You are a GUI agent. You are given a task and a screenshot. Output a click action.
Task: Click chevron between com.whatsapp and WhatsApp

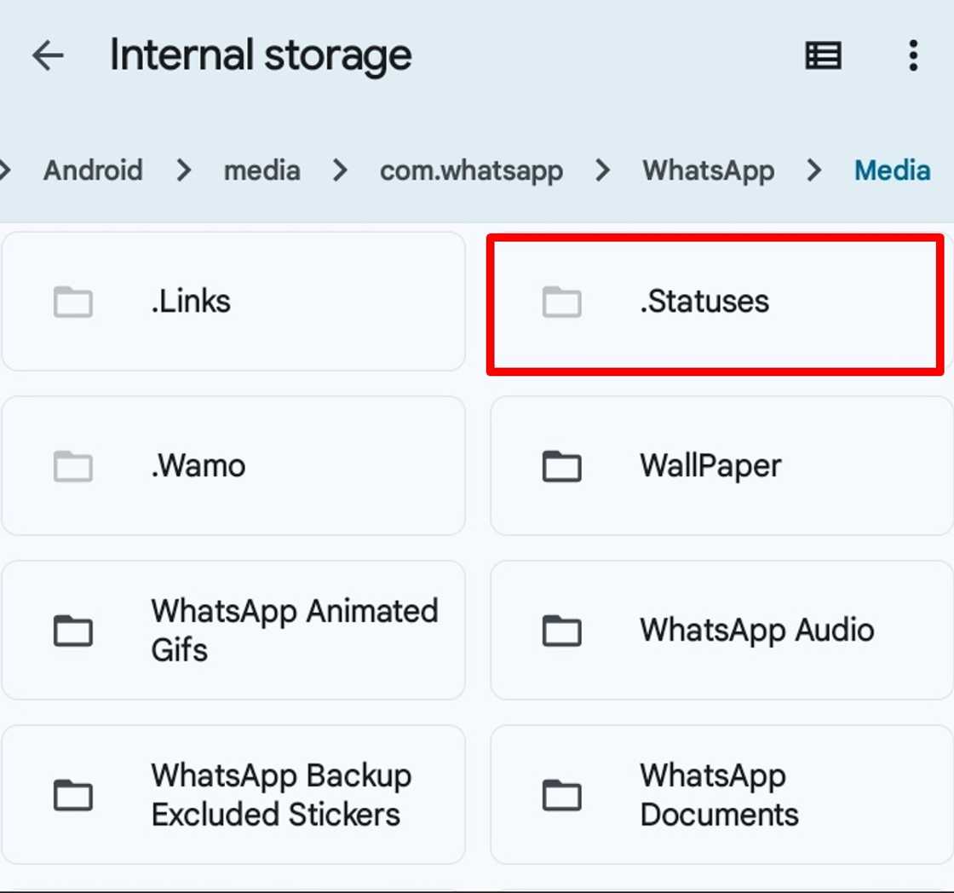(603, 170)
